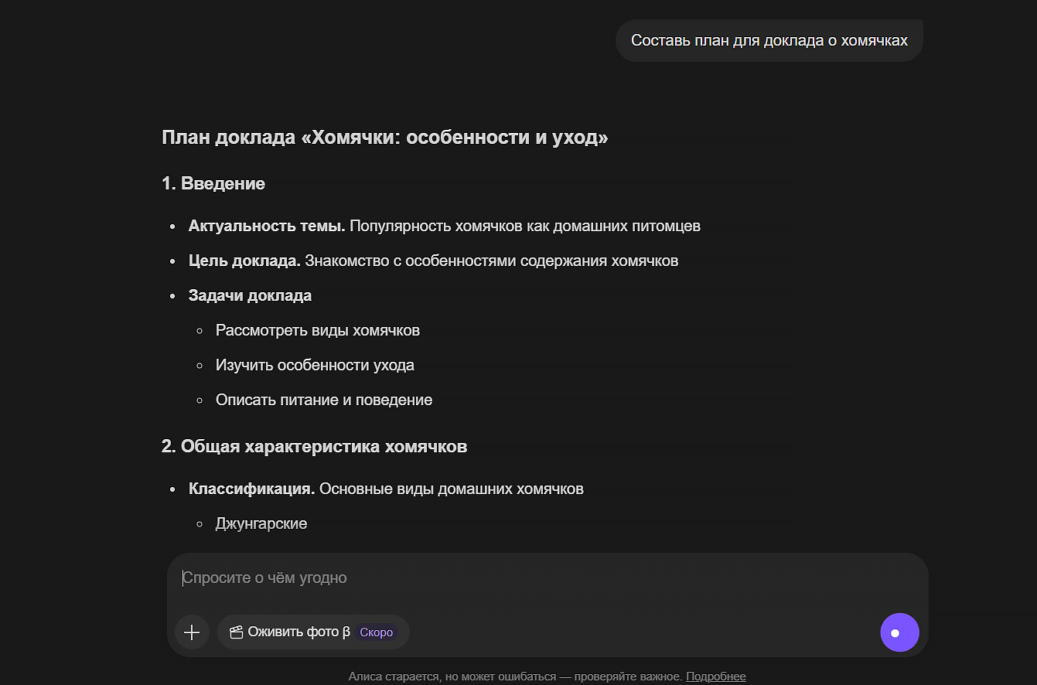
Task: Click the heading "План доклада «Хомячки: особенности и уход»"
Action: 384,138
